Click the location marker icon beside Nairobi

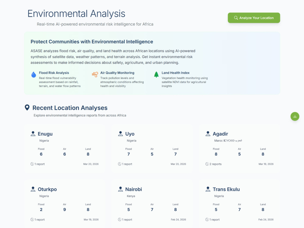click(120, 189)
